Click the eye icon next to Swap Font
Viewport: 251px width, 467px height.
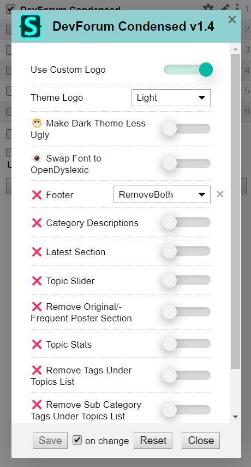coord(37,158)
